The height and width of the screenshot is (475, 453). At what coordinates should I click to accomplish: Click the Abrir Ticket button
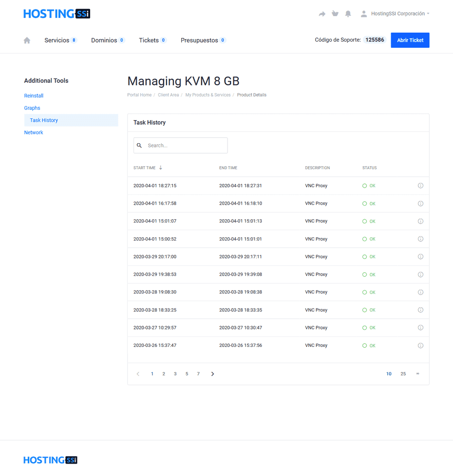click(x=410, y=40)
